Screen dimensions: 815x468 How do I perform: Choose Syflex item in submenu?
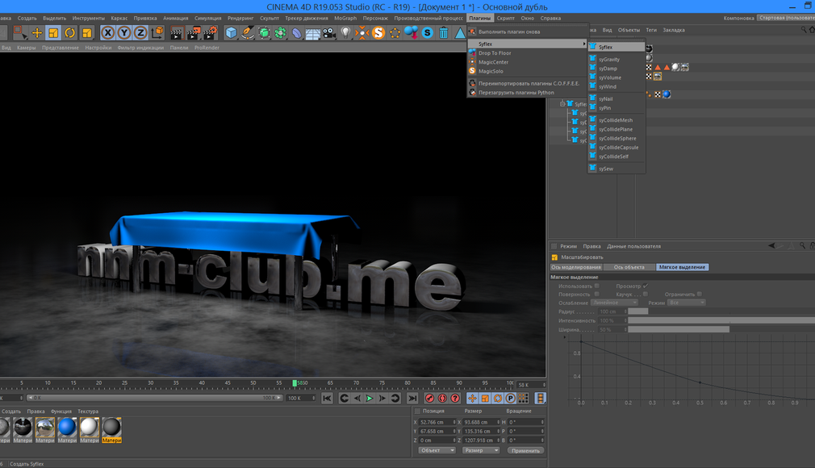(x=617, y=47)
